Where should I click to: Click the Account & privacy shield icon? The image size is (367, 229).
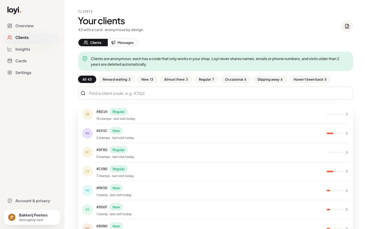pyautogui.click(x=10, y=201)
